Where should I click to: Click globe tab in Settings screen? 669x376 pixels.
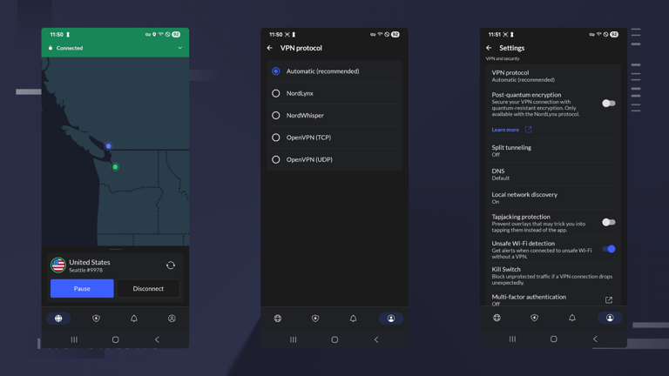(497, 318)
